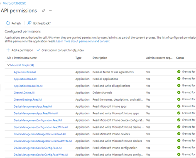Image resolution: width=196 pixels, height=158 pixels.
Task: Click the Configured permissions heading
Action: pyautogui.click(x=23, y=31)
